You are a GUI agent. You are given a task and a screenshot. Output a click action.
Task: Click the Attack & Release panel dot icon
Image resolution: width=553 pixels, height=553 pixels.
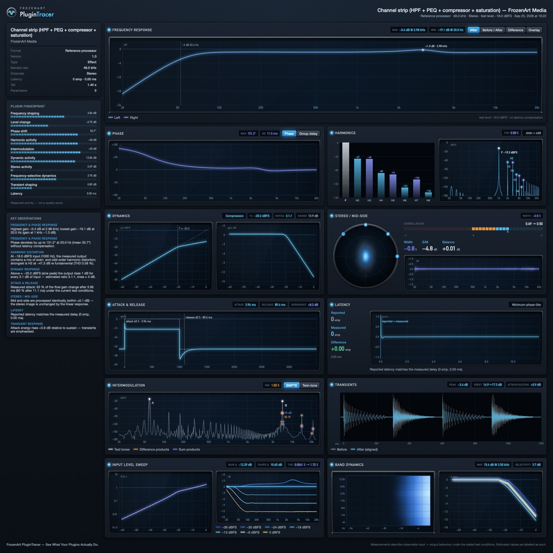coord(109,305)
